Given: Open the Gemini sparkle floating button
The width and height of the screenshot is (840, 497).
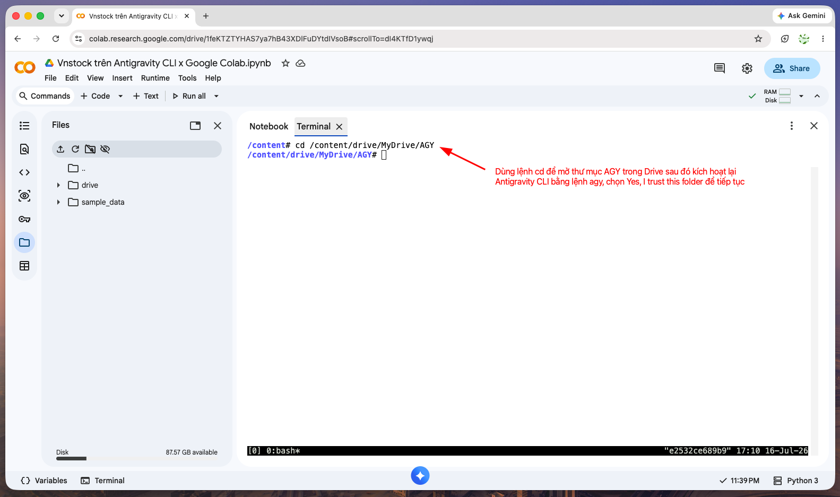Looking at the screenshot, I should click(420, 476).
